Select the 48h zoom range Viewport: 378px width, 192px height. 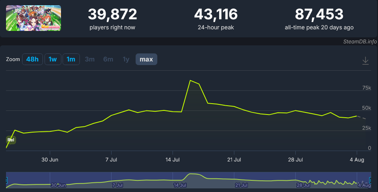tap(33, 59)
